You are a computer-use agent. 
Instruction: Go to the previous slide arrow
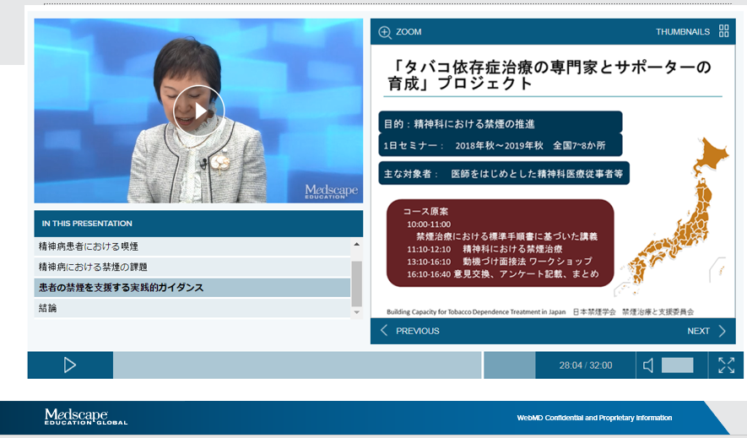coord(384,331)
